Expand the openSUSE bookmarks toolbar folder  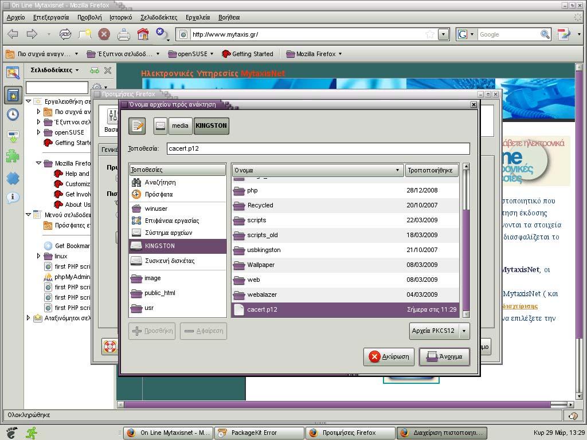pyautogui.click(x=190, y=54)
